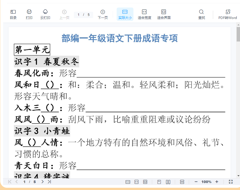Zoom out with the minus button
The width and height of the screenshot is (240, 190).
(196, 182)
